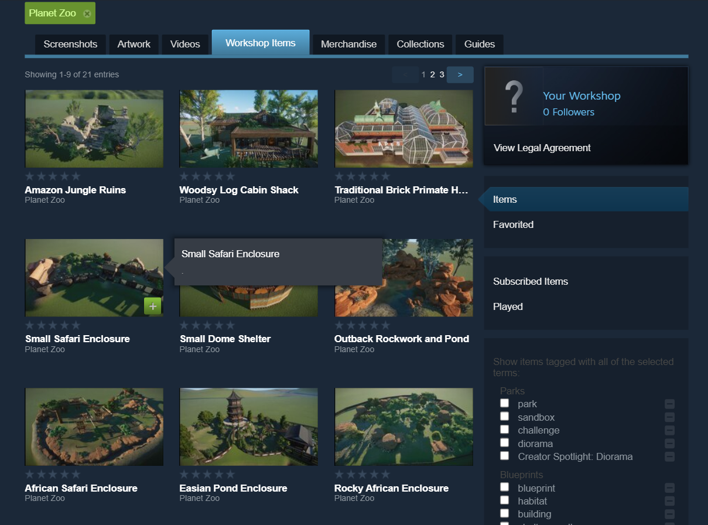Click the Small Safari Enclosure title below thumbnail
The width and height of the screenshot is (708, 525).
coord(78,339)
